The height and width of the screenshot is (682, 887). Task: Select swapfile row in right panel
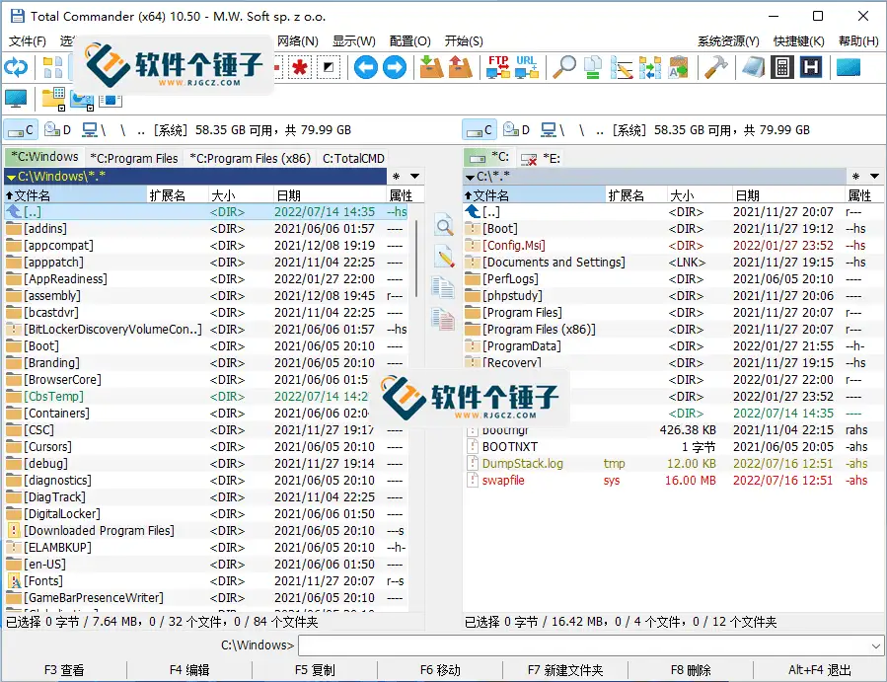coord(673,480)
